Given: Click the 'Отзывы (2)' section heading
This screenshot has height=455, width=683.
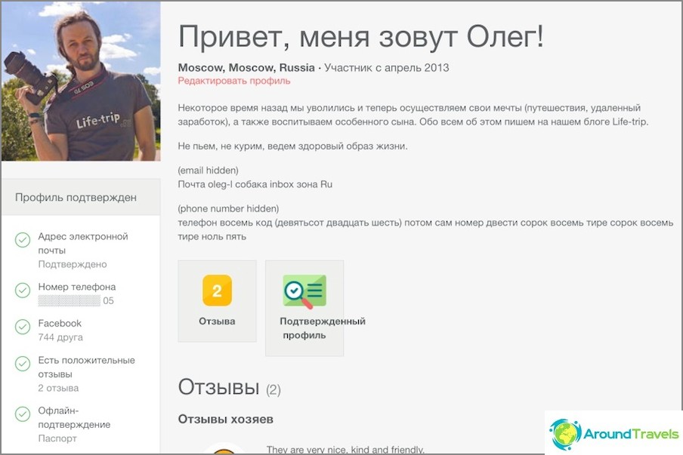Looking at the screenshot, I should [230, 387].
